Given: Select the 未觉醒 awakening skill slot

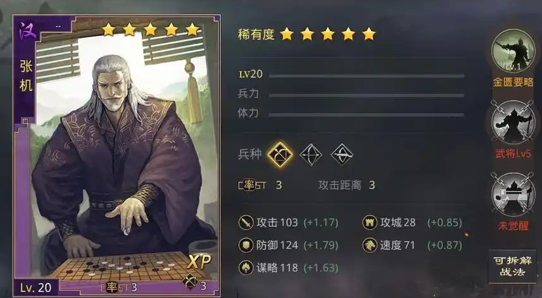Looking at the screenshot, I should tap(513, 194).
